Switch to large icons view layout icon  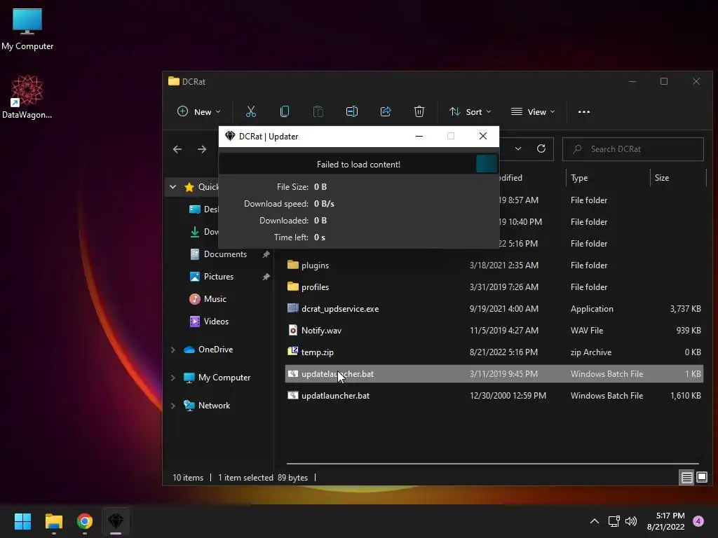702,478
